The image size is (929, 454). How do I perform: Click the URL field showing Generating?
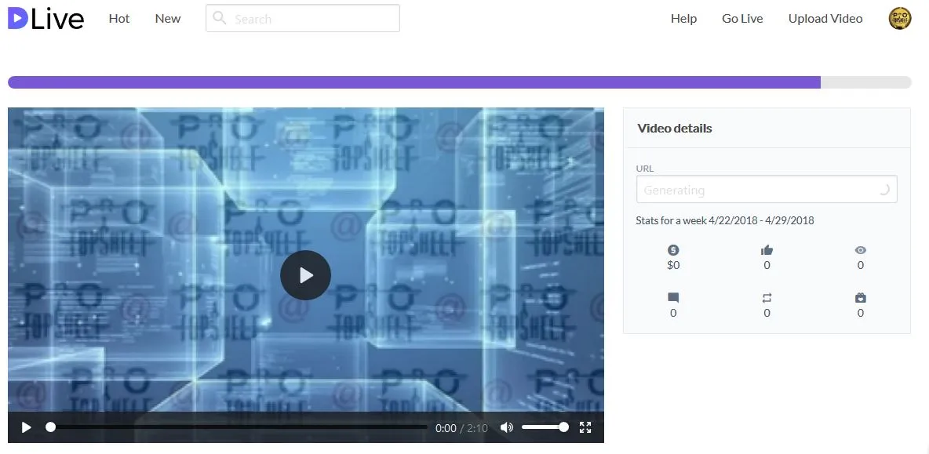767,190
